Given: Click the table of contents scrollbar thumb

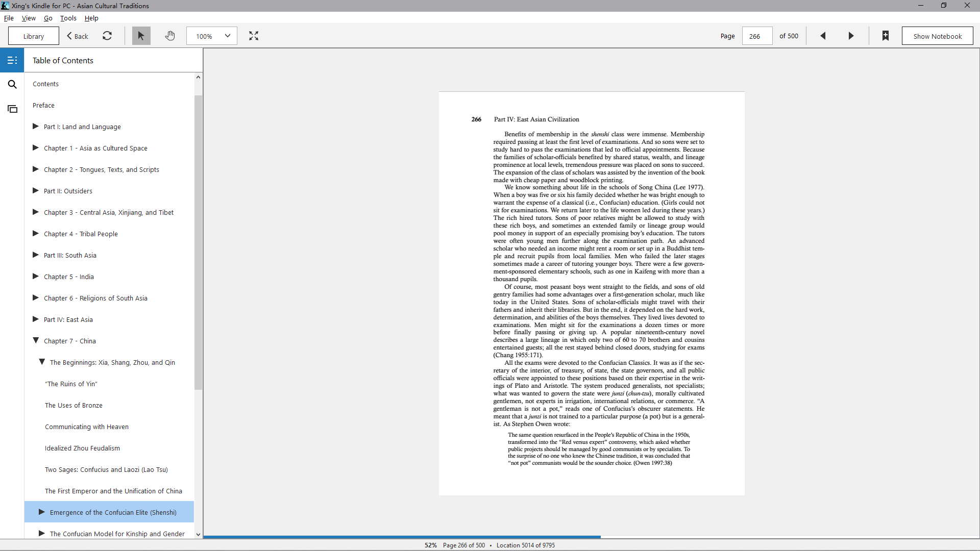Looking at the screenshot, I should pos(198,242).
